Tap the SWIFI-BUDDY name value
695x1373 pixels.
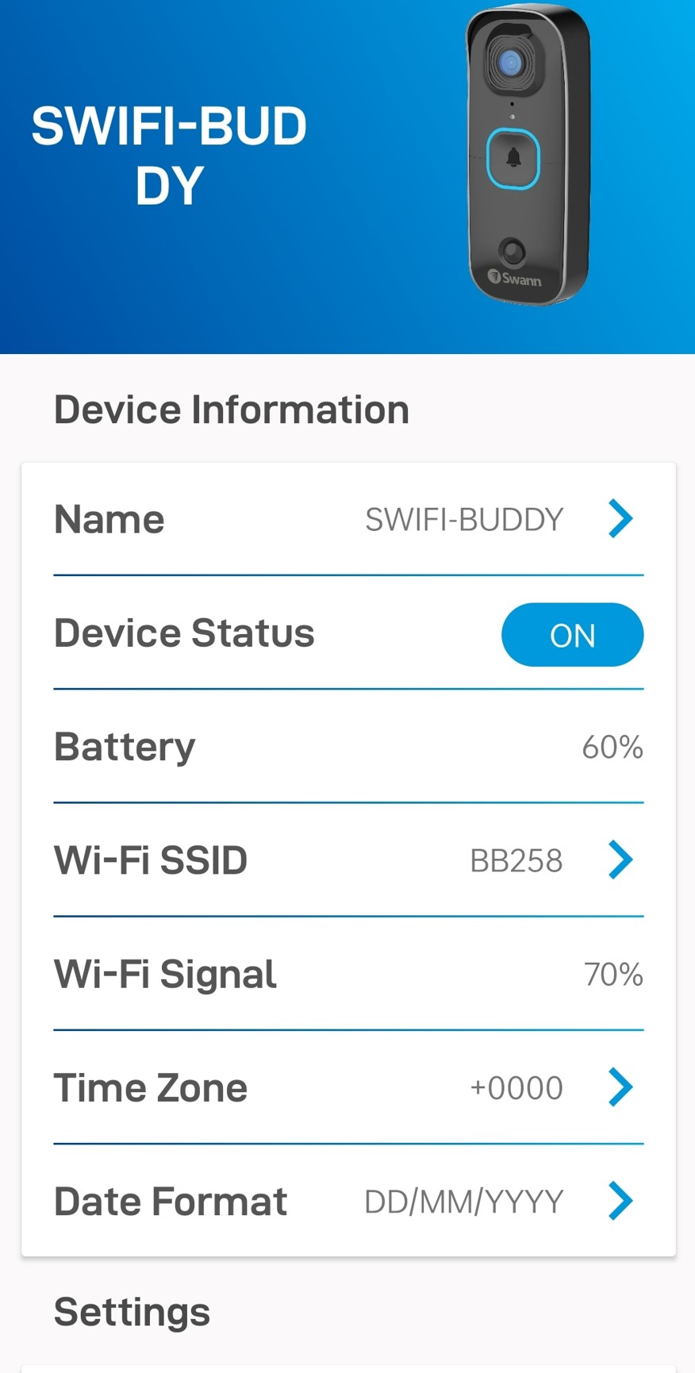click(x=464, y=520)
